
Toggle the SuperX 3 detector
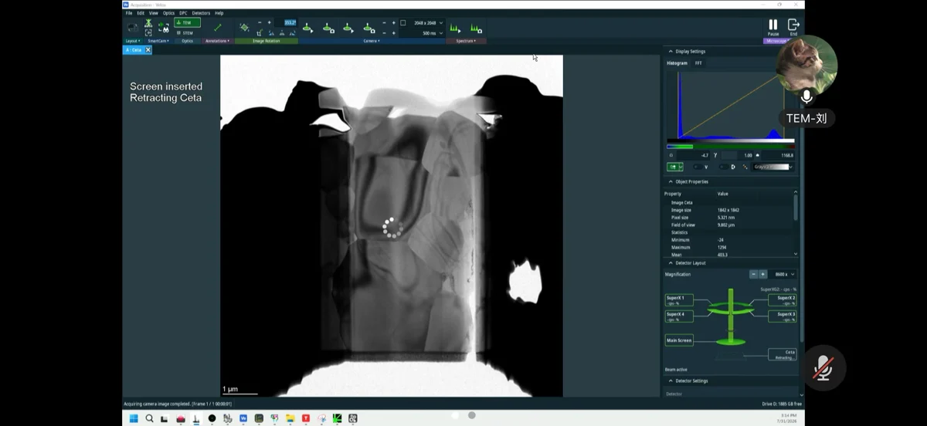(x=783, y=316)
